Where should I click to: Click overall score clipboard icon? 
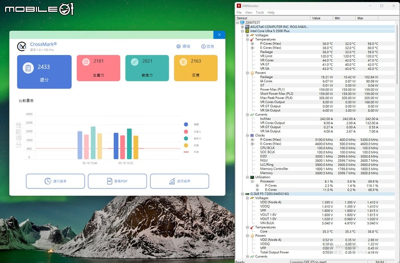pyautogui.click(x=28, y=68)
